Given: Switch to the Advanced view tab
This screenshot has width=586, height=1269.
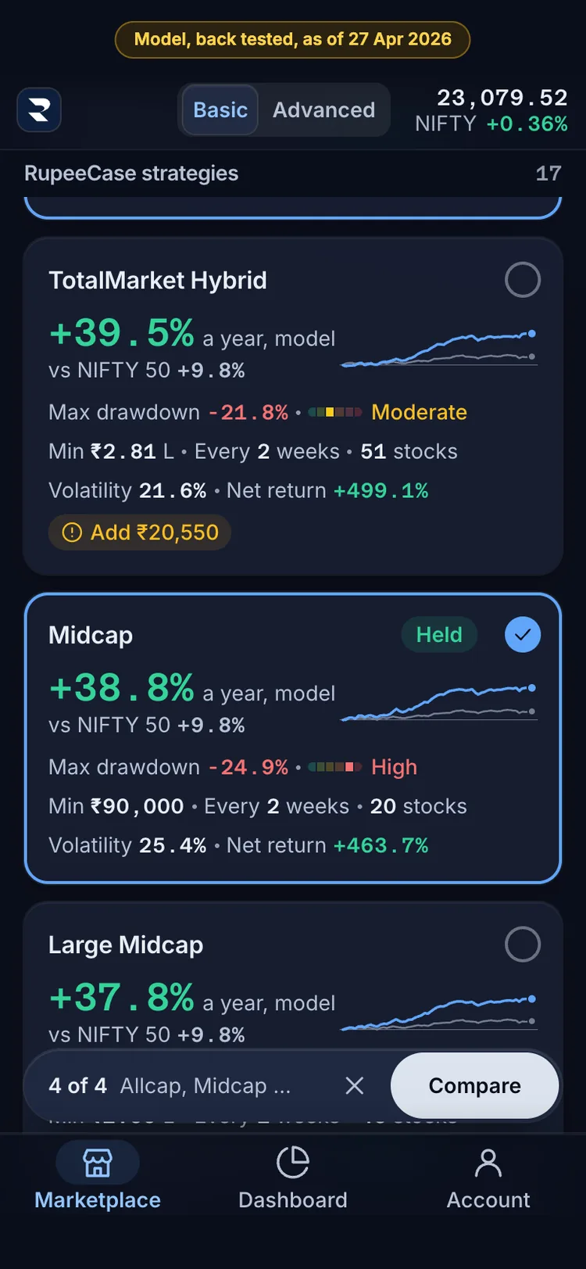Looking at the screenshot, I should tap(323, 110).
